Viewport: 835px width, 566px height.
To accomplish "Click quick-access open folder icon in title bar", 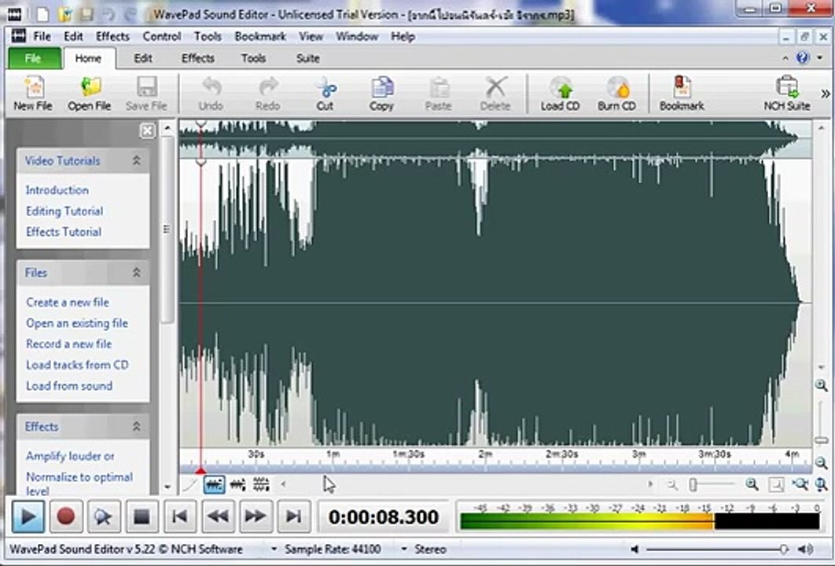I will [x=64, y=14].
